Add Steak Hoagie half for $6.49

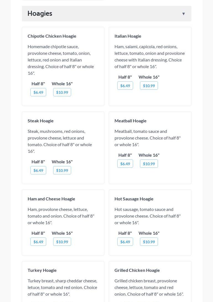tap(38, 170)
